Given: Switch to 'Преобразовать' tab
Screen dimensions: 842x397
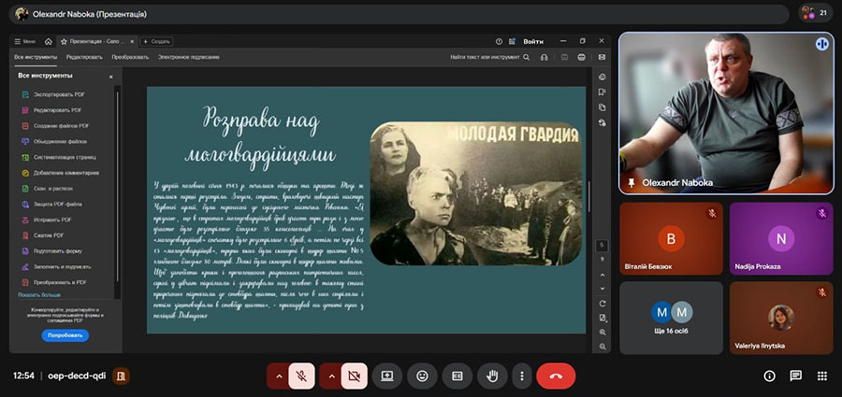Looking at the screenshot, I should (130, 57).
